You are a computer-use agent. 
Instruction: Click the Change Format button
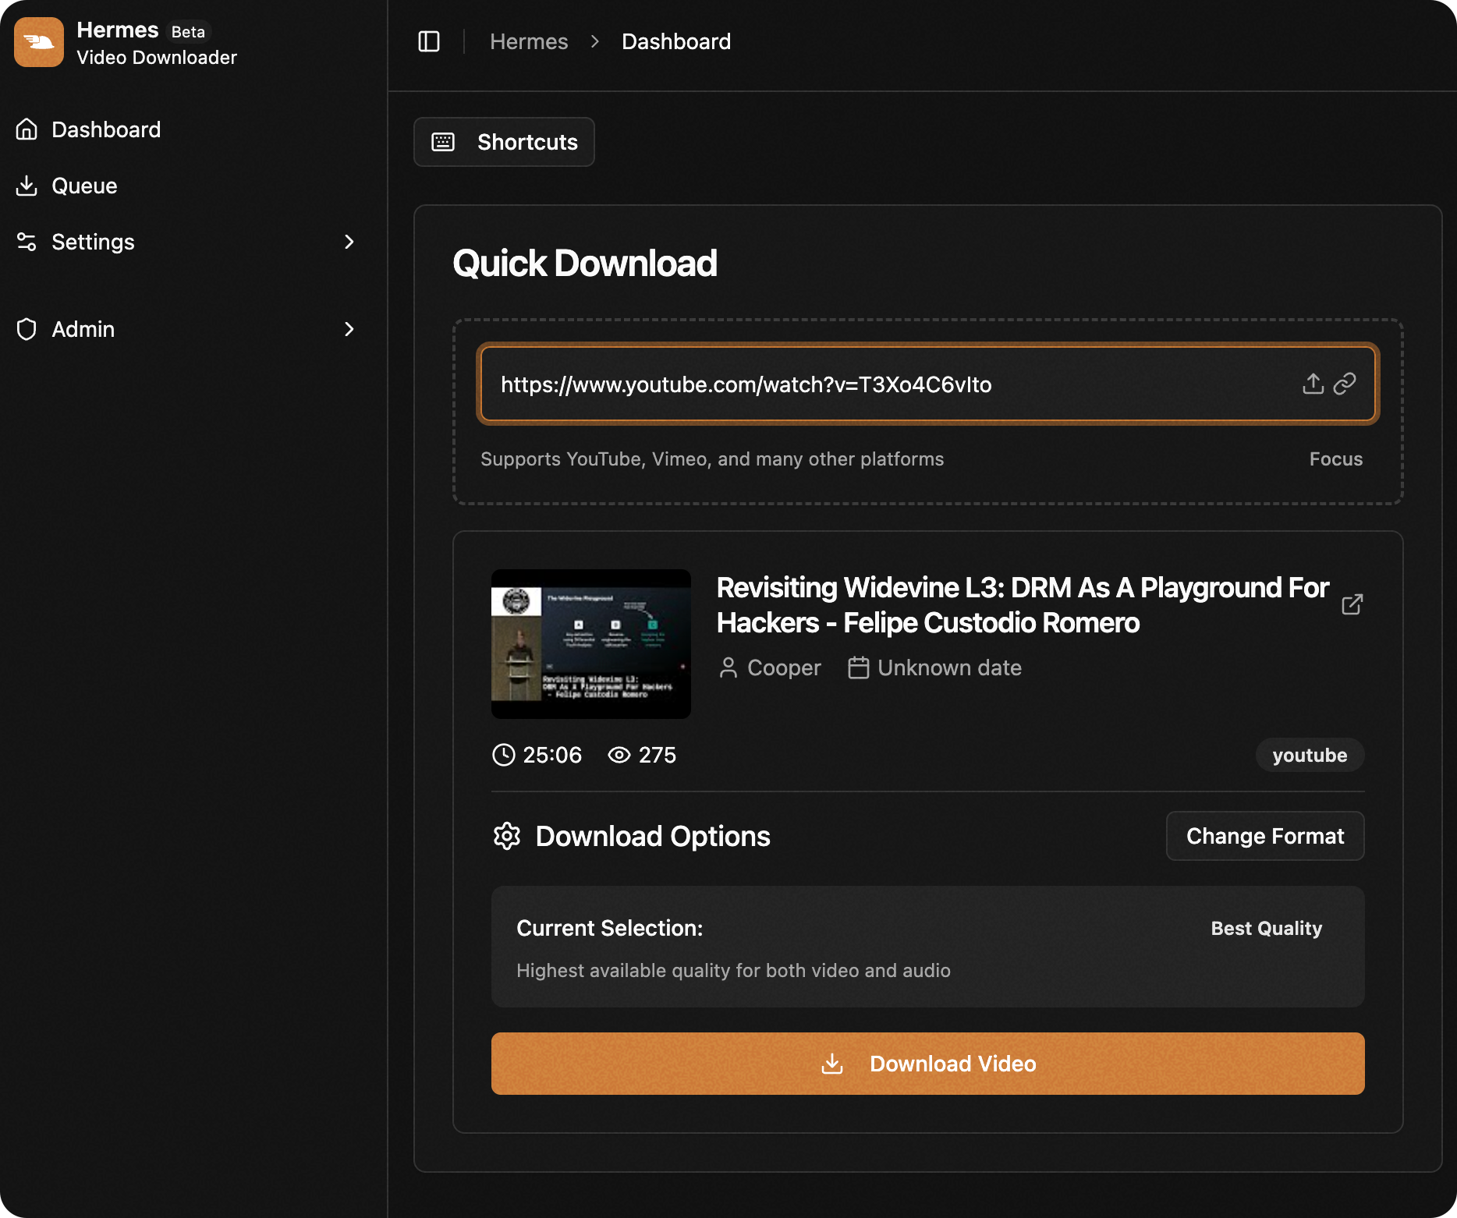(1264, 836)
